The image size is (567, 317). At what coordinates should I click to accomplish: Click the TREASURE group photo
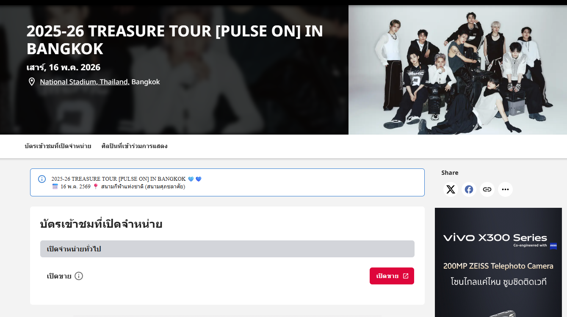[x=457, y=70]
